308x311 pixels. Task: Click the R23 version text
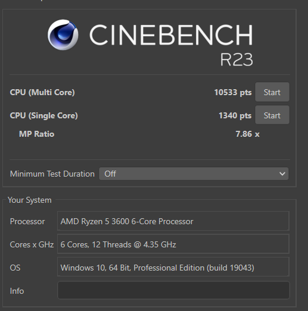(x=237, y=59)
